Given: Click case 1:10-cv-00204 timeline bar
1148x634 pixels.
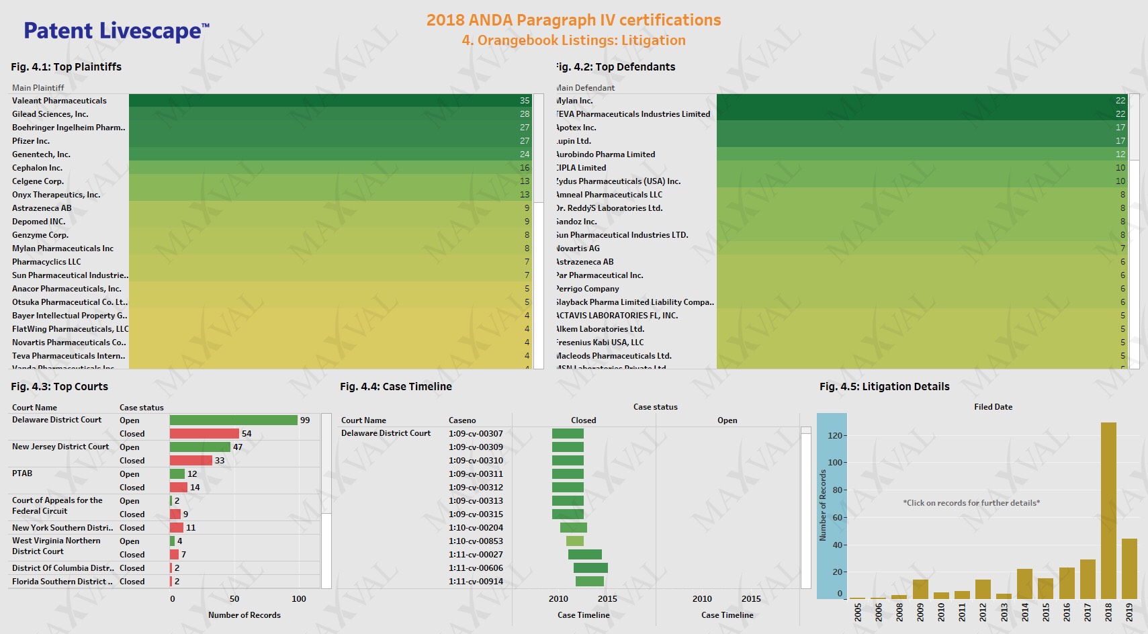Looking at the screenshot, I should click(x=574, y=527).
